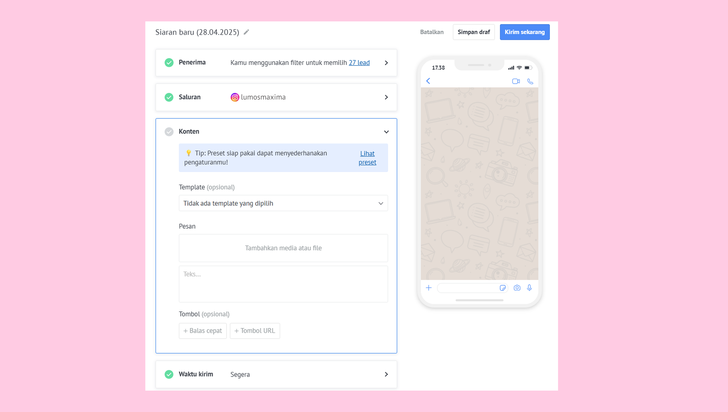Image resolution: width=728 pixels, height=412 pixels.
Task: Click Batalkan to cancel broadcast
Action: (x=432, y=32)
